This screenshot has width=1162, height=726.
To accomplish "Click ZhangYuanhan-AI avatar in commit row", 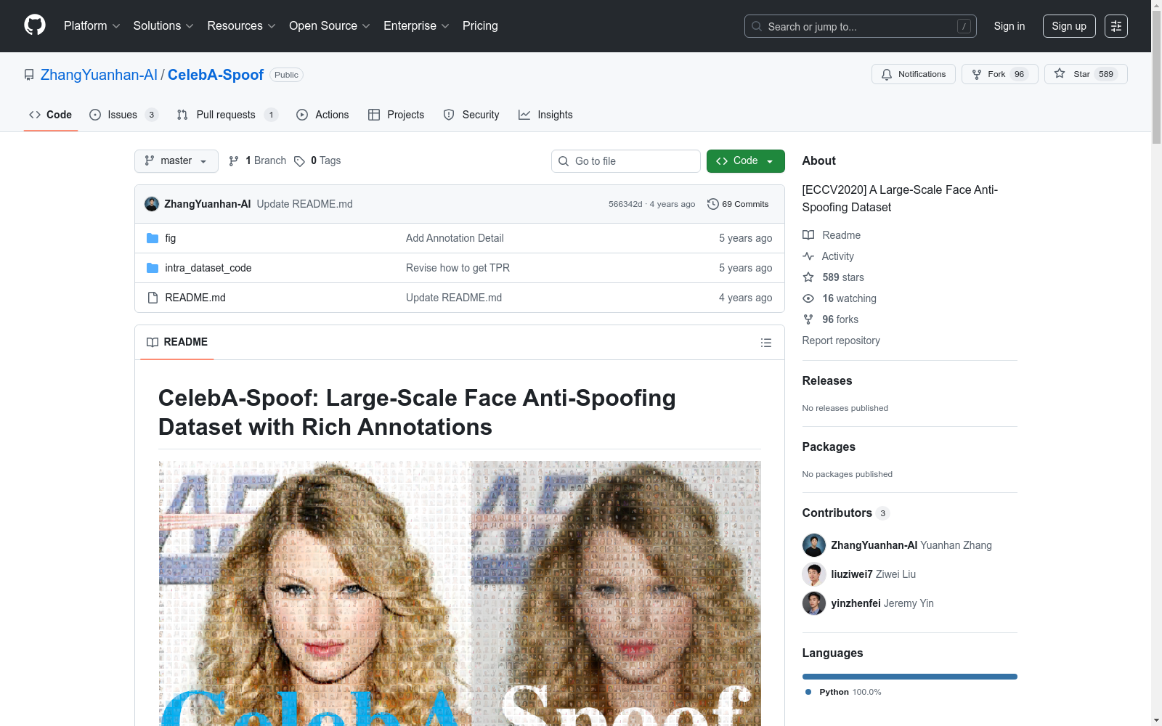I will [152, 204].
